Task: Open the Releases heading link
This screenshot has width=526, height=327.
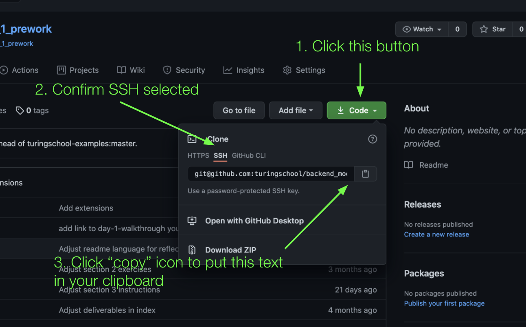Action: pyautogui.click(x=422, y=204)
